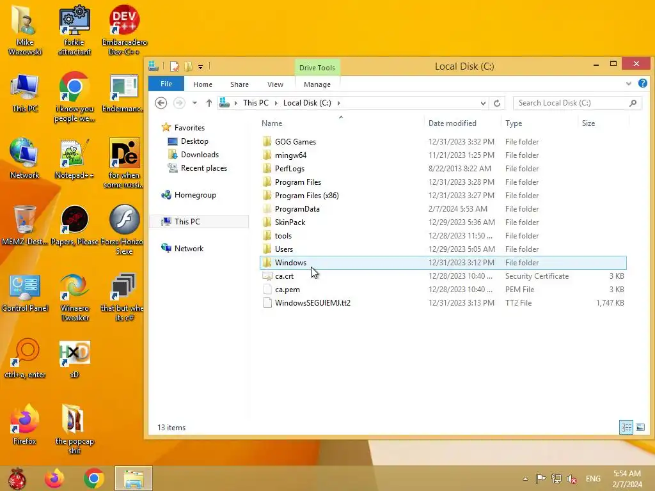Select the Network desktop icon

[25, 159]
